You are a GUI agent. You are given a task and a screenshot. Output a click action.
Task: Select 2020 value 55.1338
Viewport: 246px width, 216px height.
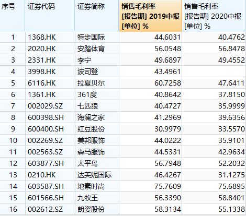(231, 209)
